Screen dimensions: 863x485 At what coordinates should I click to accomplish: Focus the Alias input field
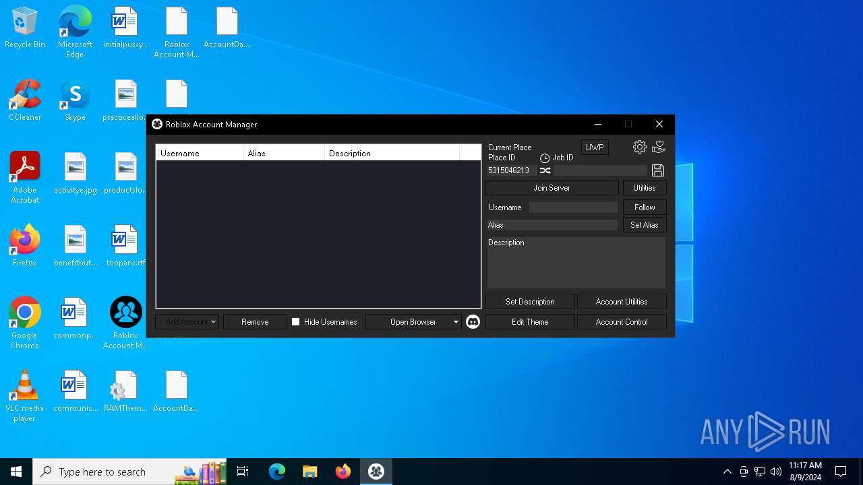click(x=552, y=225)
